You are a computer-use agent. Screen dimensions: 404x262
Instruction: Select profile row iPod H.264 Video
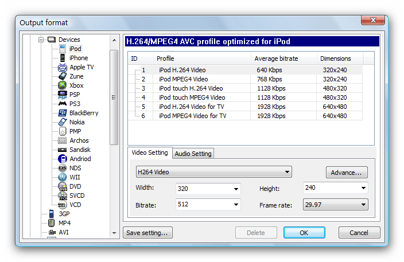[246, 70]
